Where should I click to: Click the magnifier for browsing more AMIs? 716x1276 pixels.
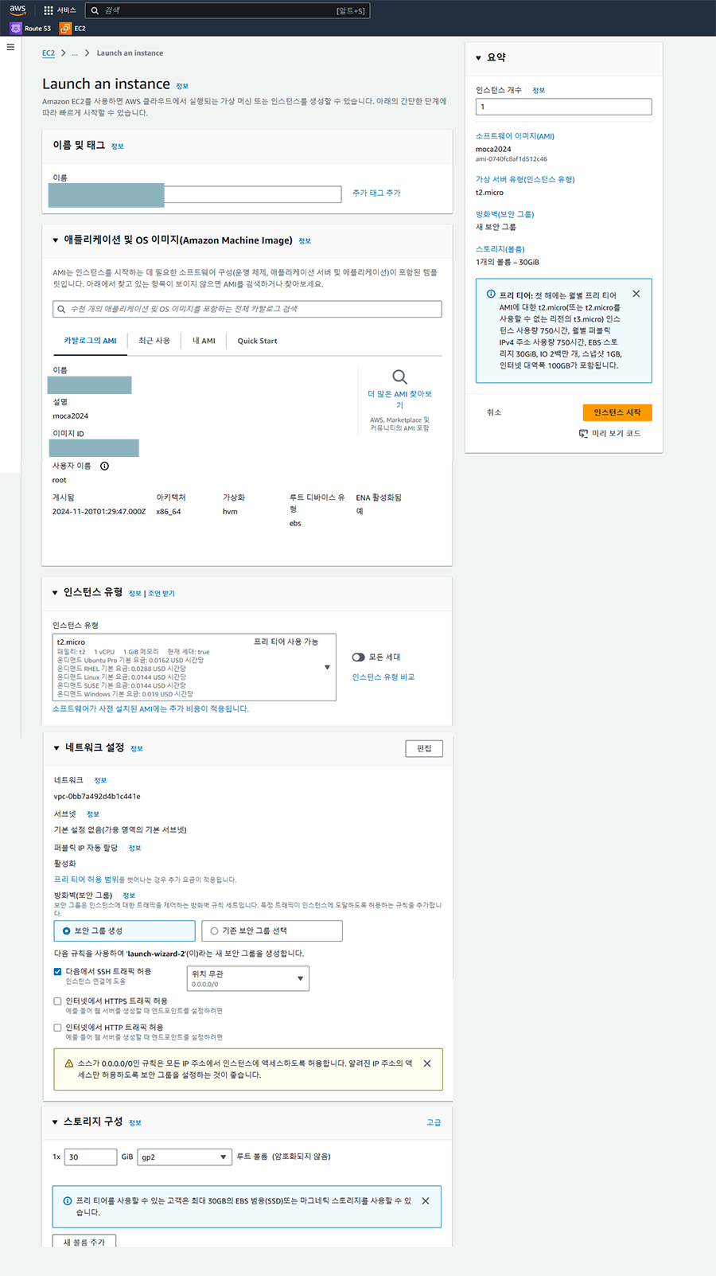click(x=399, y=377)
